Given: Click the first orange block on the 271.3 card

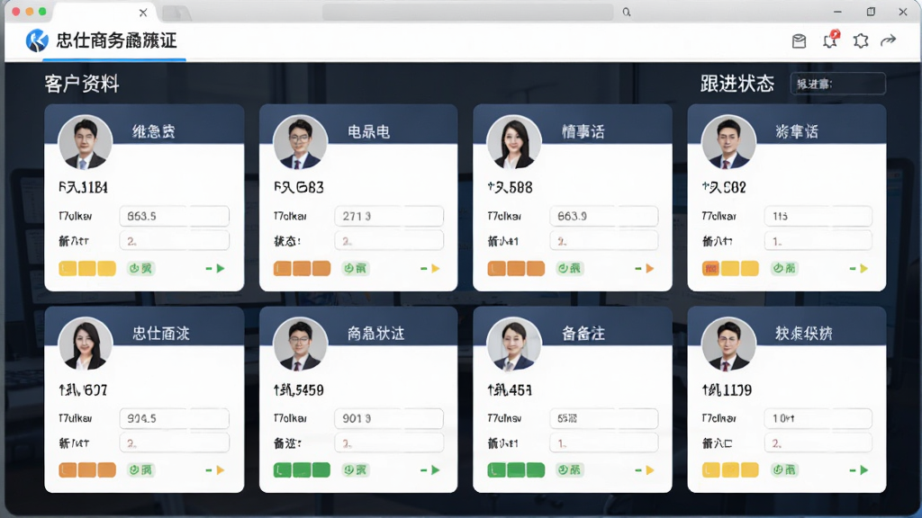Looking at the screenshot, I should tap(282, 268).
